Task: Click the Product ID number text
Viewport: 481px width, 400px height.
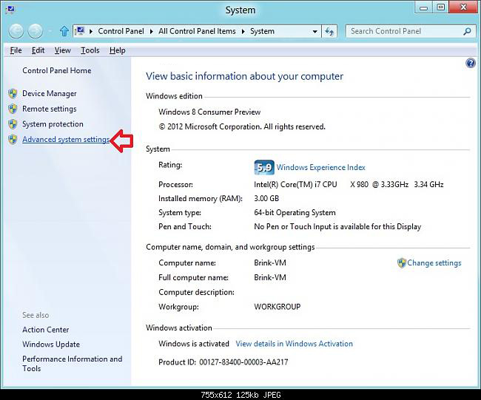Action: 243,362
